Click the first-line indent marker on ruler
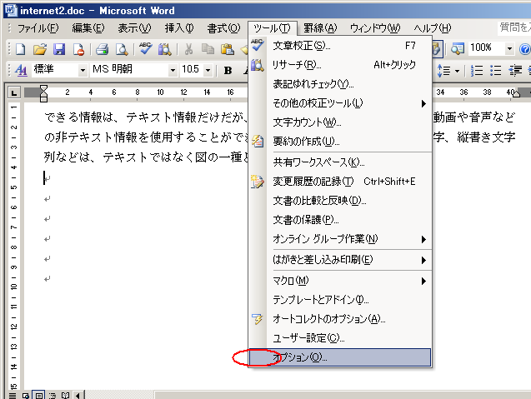The width and height of the screenshot is (531, 399). pyautogui.click(x=43, y=88)
